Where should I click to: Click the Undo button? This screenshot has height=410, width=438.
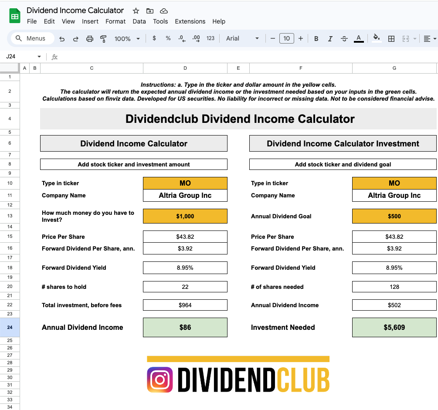pos(61,38)
